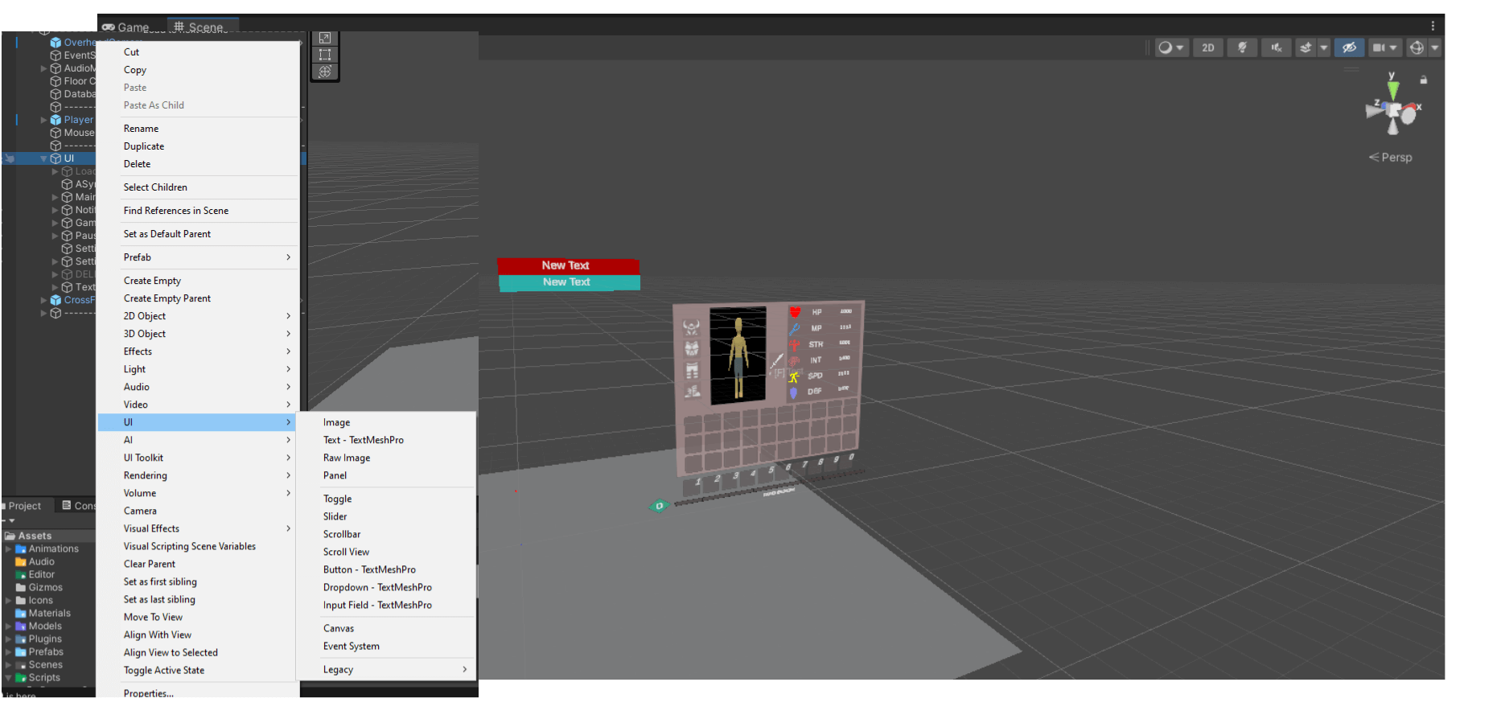
Task: Click the green Y axis cone on gizmo
Action: 1392,89
